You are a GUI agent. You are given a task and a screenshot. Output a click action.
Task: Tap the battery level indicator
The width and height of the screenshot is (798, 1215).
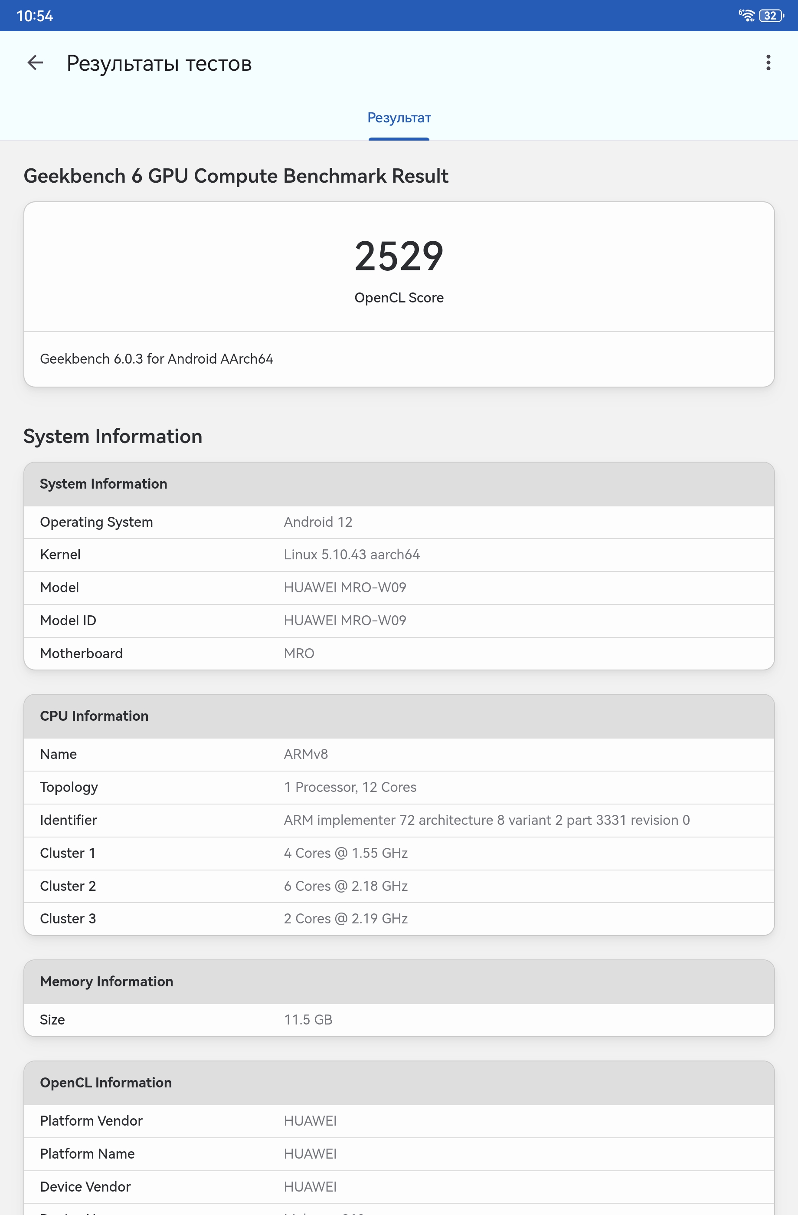pyautogui.click(x=771, y=16)
